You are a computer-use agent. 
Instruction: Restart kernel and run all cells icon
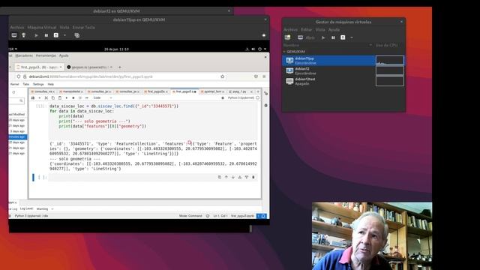point(87,98)
